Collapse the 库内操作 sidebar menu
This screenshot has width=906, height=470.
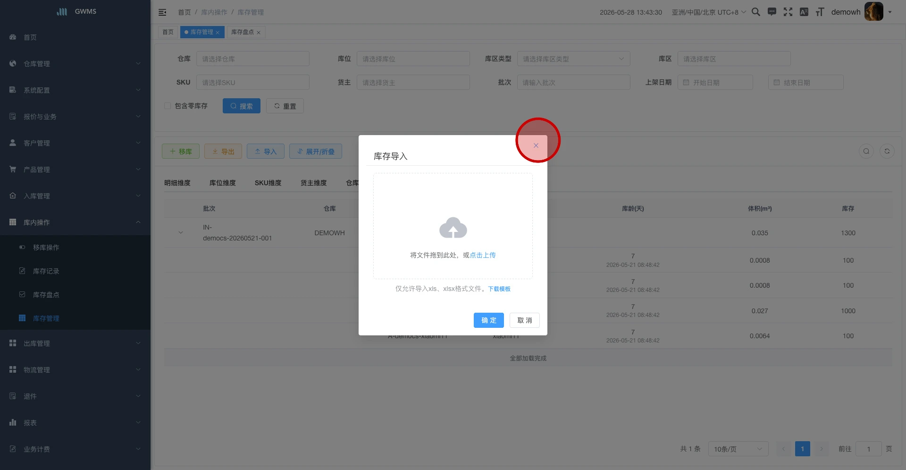click(75, 222)
